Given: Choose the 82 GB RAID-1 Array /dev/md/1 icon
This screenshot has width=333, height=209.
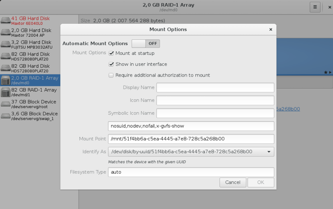Looking at the screenshot, I should [x=6, y=92].
